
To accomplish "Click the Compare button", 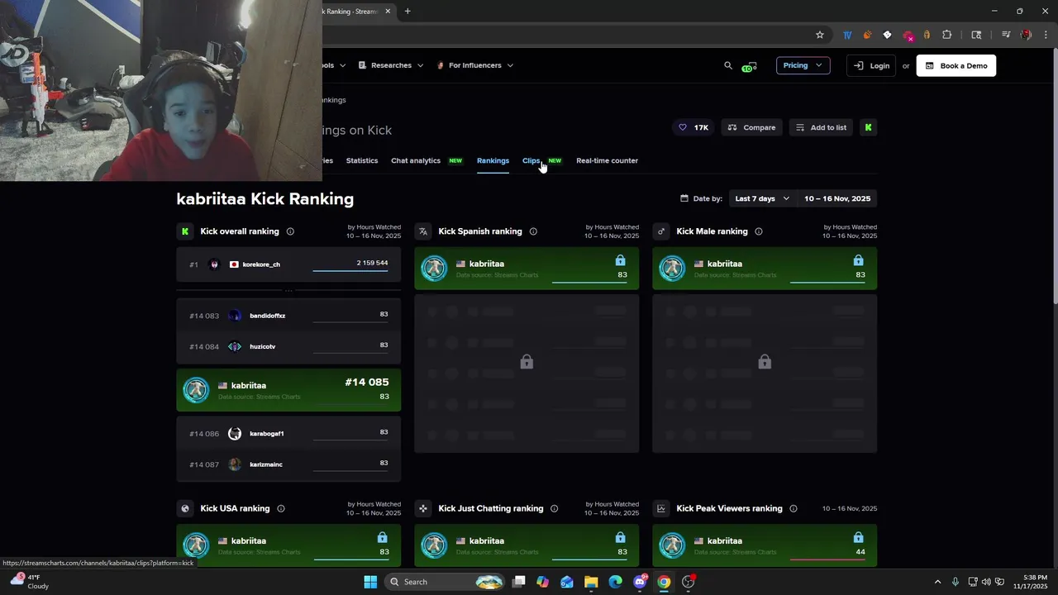I will tap(751, 127).
